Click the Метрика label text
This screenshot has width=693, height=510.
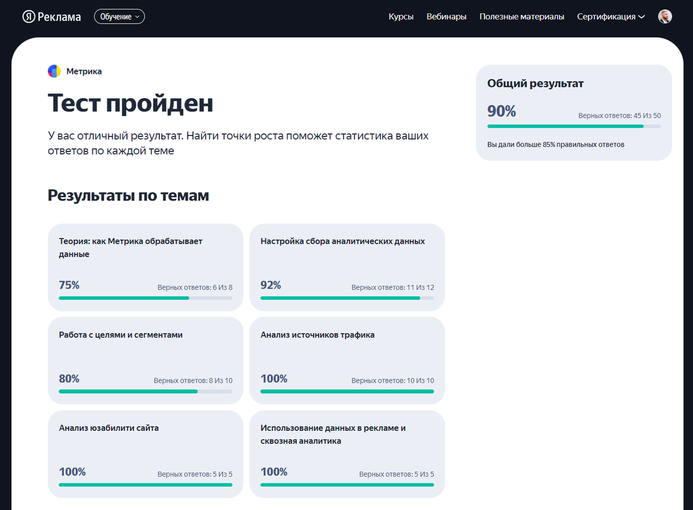(x=84, y=71)
